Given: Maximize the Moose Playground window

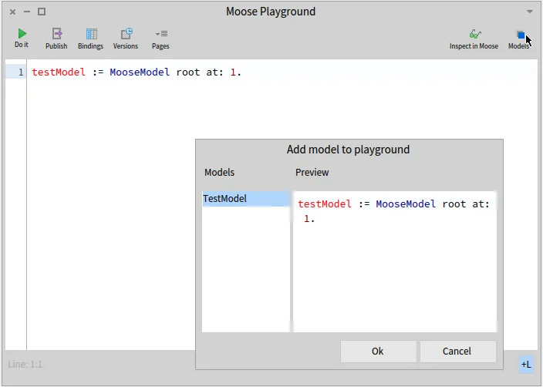Looking at the screenshot, I should [42, 12].
